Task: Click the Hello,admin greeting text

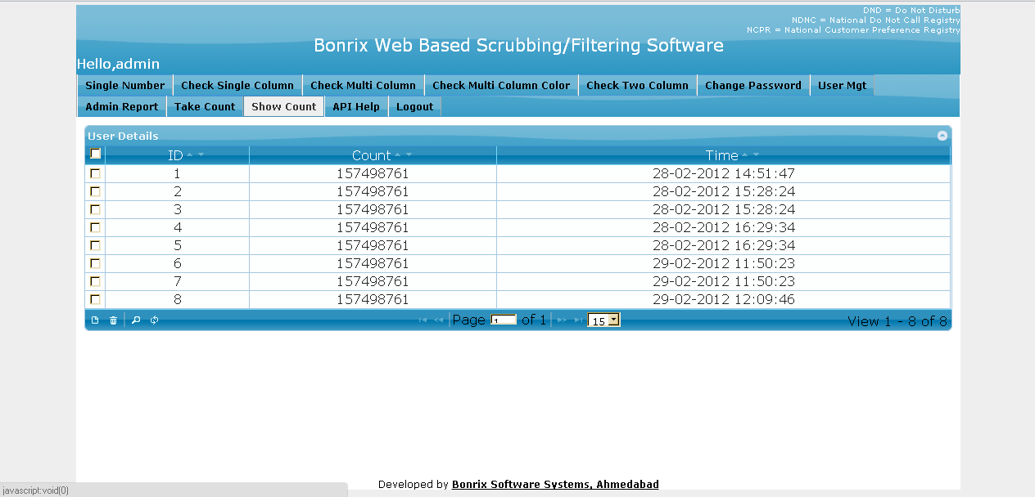Action: click(118, 64)
